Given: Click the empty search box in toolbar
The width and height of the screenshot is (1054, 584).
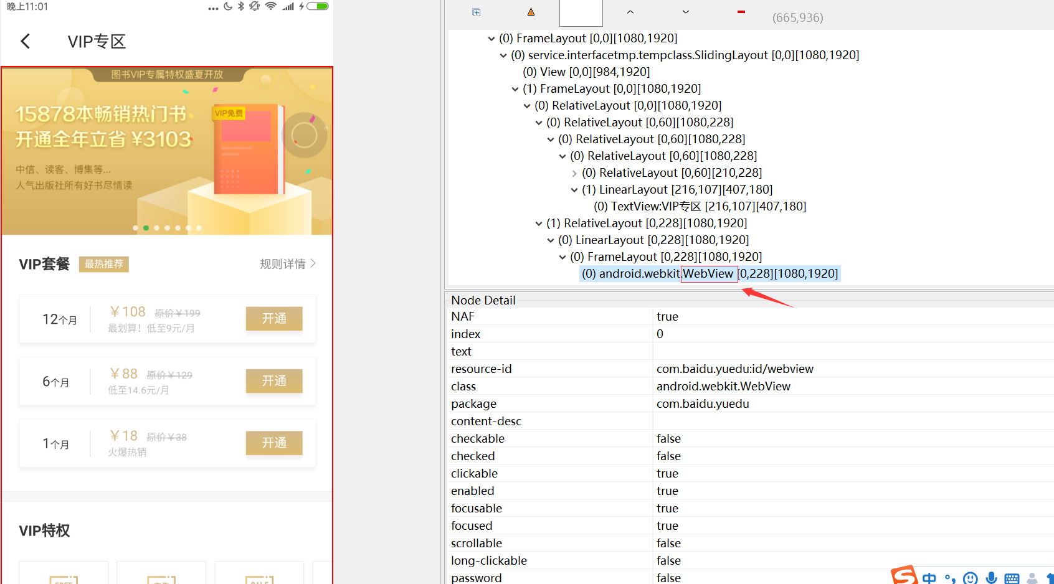Looking at the screenshot, I should (581, 13).
